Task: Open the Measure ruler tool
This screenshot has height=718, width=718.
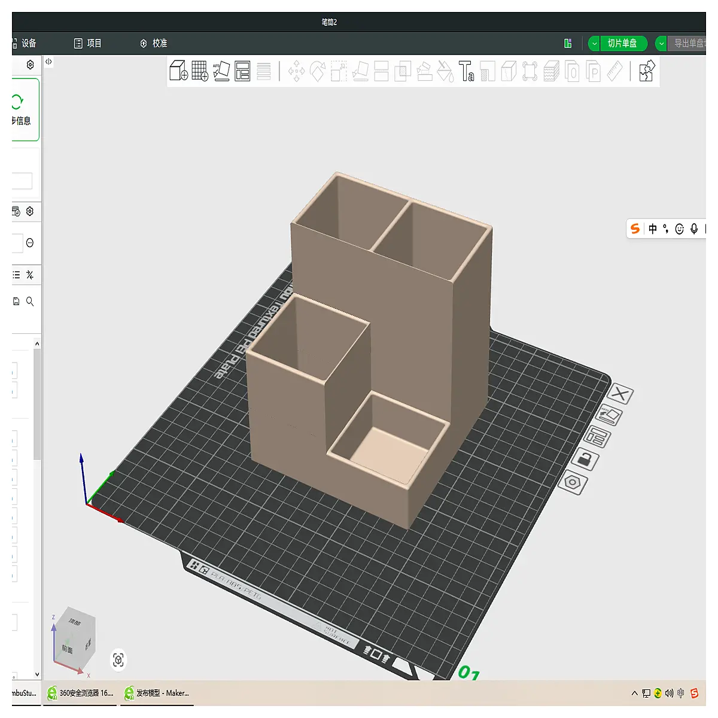Action: (614, 71)
